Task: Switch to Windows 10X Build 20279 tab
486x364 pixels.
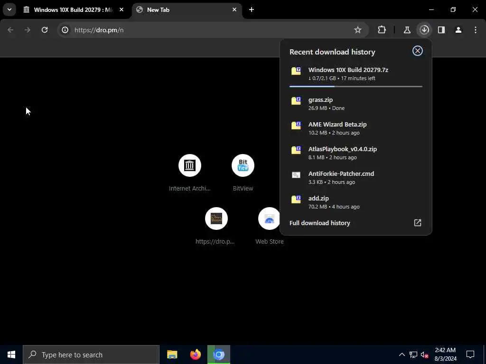Action: (x=75, y=9)
